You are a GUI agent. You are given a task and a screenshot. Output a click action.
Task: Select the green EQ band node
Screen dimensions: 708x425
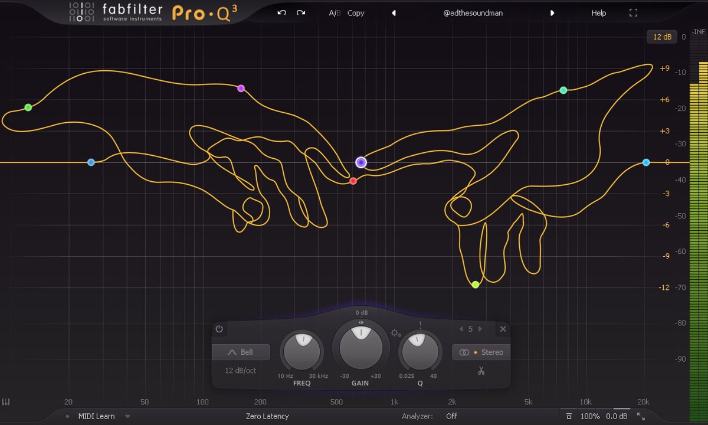[28, 107]
